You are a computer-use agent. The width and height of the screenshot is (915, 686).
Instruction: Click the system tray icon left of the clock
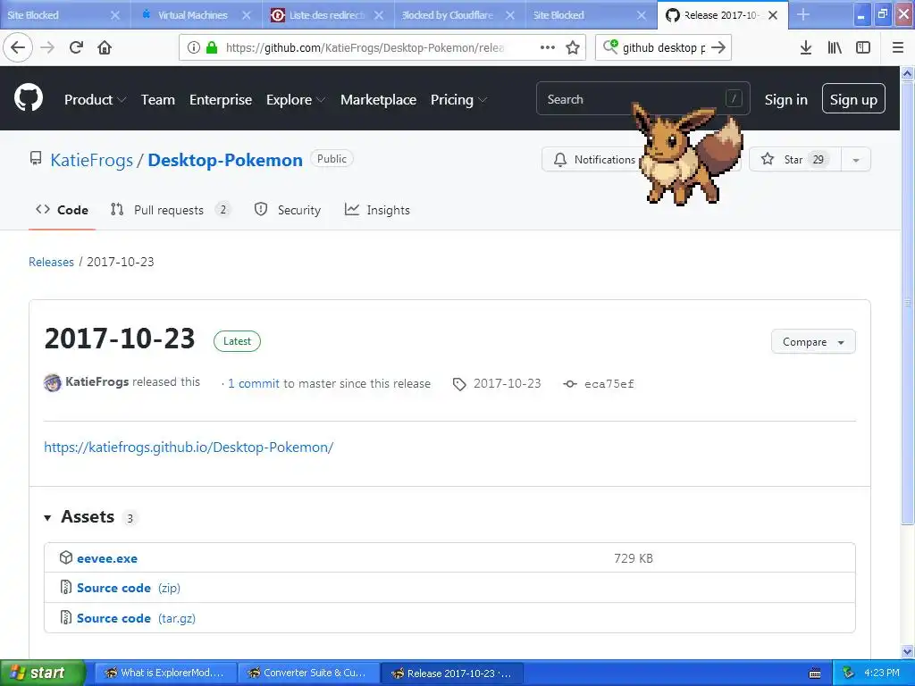pos(848,673)
